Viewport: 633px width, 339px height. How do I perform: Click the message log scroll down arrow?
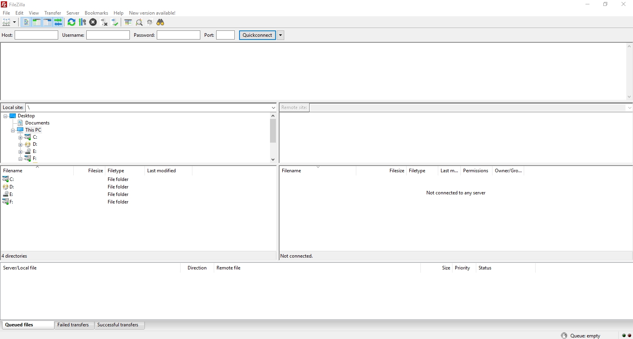(x=629, y=97)
